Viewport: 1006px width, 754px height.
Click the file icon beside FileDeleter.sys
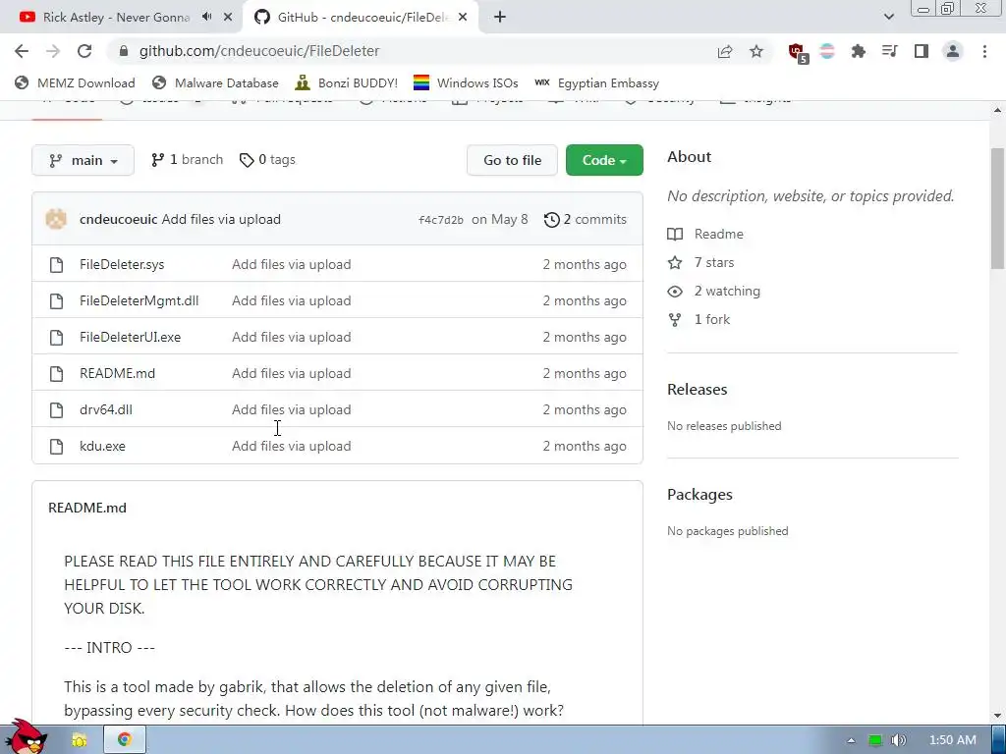(56, 265)
